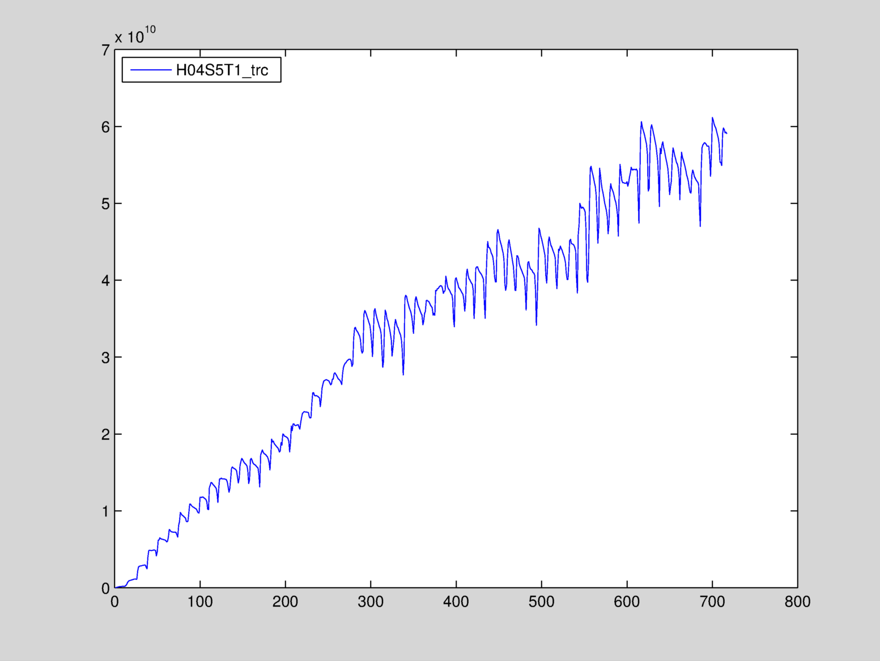Click y-axis tick label 5
The width and height of the screenshot is (880, 661).
coord(105,204)
